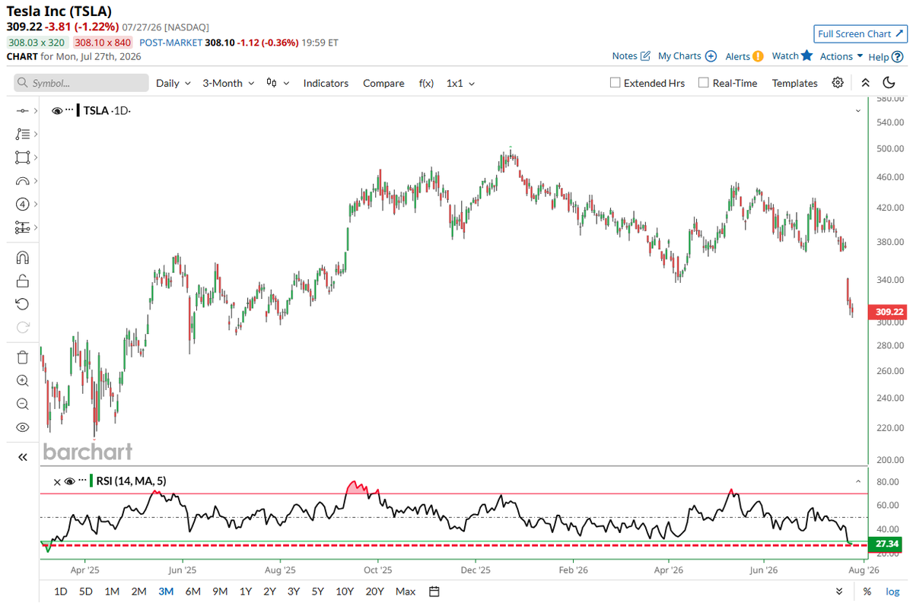Enable Real-Time checkbox
The width and height of the screenshot is (913, 603).
click(704, 83)
